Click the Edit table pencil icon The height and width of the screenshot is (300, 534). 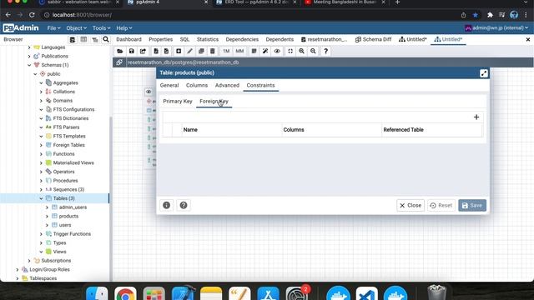point(189,52)
